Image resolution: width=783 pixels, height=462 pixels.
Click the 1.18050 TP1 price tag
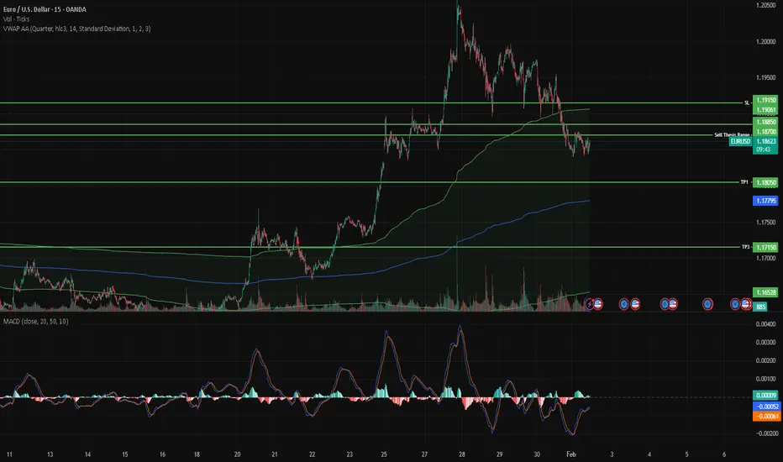tap(765, 182)
